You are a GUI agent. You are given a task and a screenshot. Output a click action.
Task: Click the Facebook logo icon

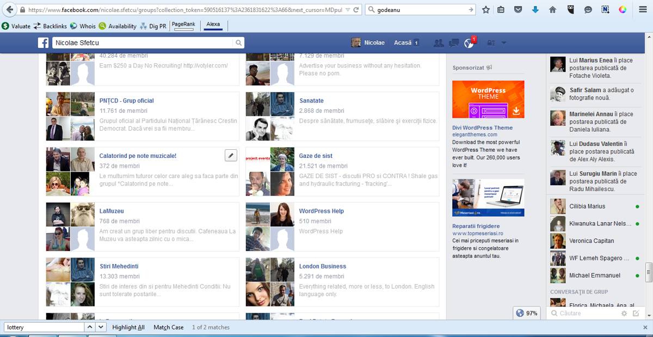click(x=43, y=43)
